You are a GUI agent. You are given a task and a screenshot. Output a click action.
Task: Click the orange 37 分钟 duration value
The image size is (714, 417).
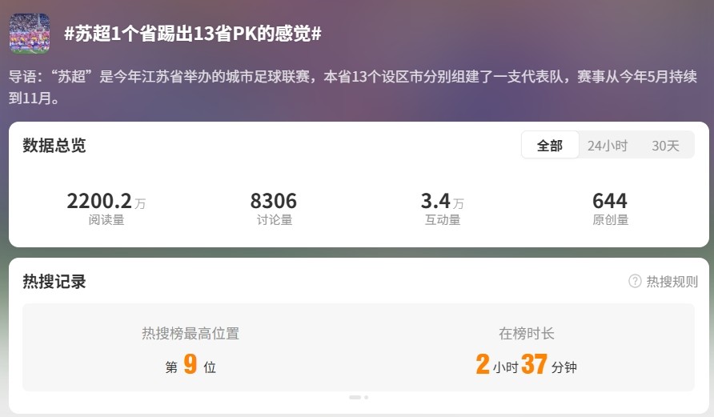coord(548,364)
